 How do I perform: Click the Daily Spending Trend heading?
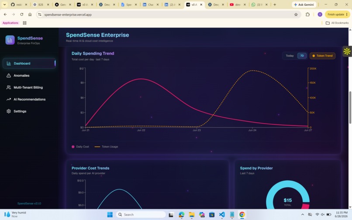coord(93,53)
